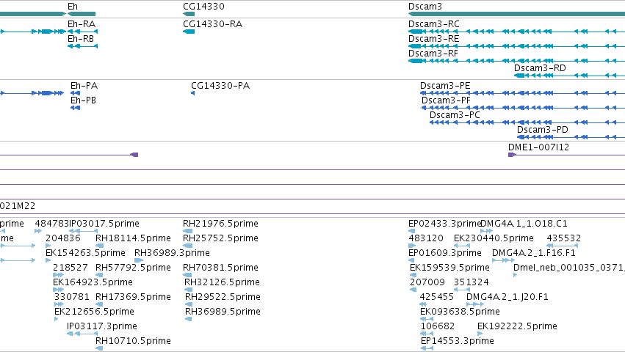Image resolution: width=625 pixels, height=352 pixels.
Task: Click the EP01609.3prime EST label
Action: [445, 253]
